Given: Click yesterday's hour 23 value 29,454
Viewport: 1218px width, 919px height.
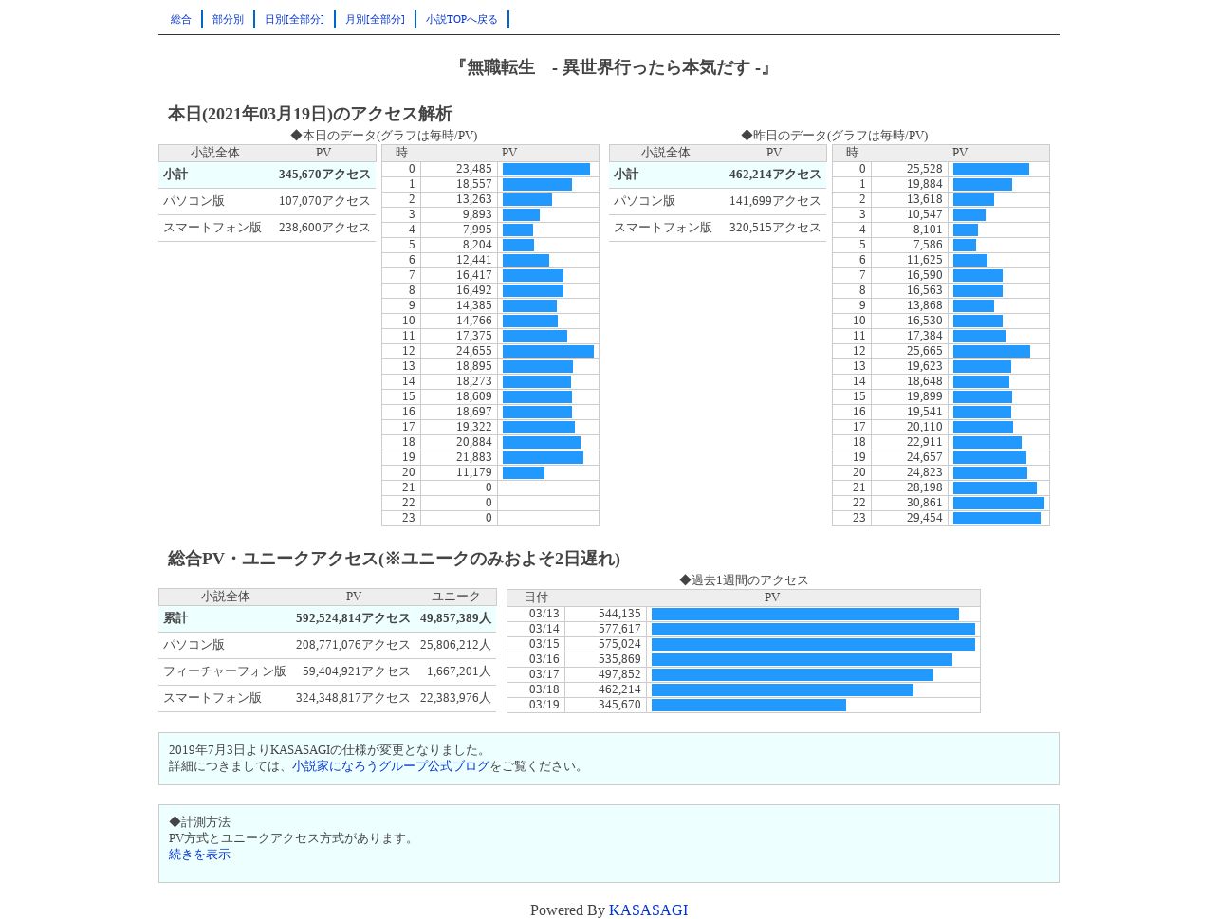Looking at the screenshot, I should [x=925, y=518].
